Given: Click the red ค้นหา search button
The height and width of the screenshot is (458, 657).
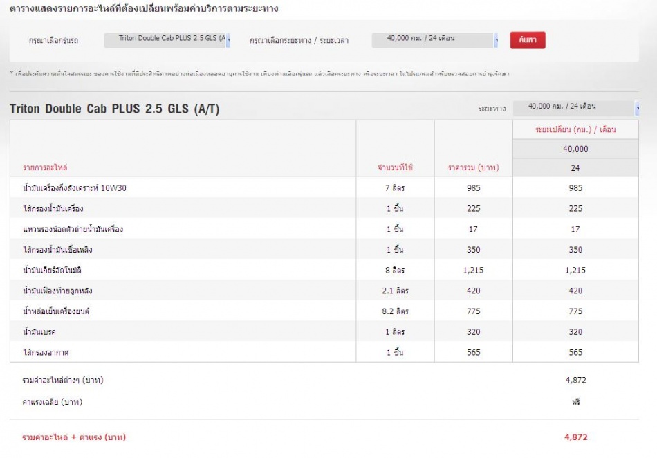Looking at the screenshot, I should 528,40.
